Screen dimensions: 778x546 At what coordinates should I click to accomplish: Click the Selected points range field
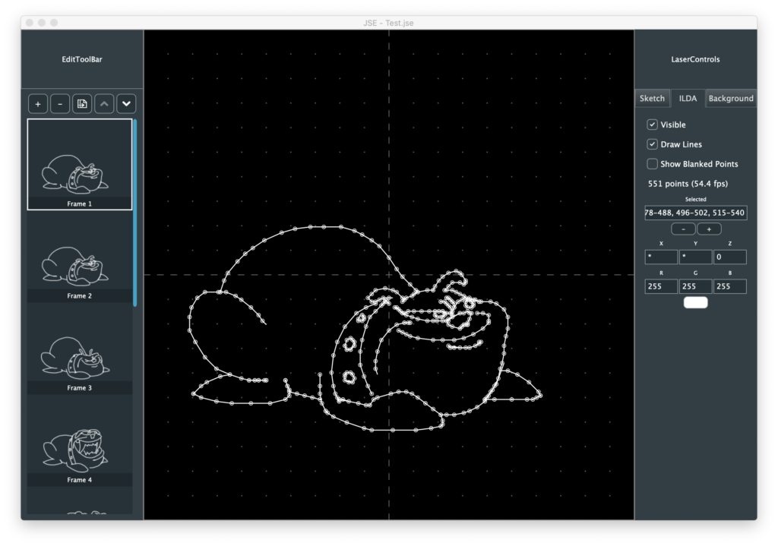(695, 213)
